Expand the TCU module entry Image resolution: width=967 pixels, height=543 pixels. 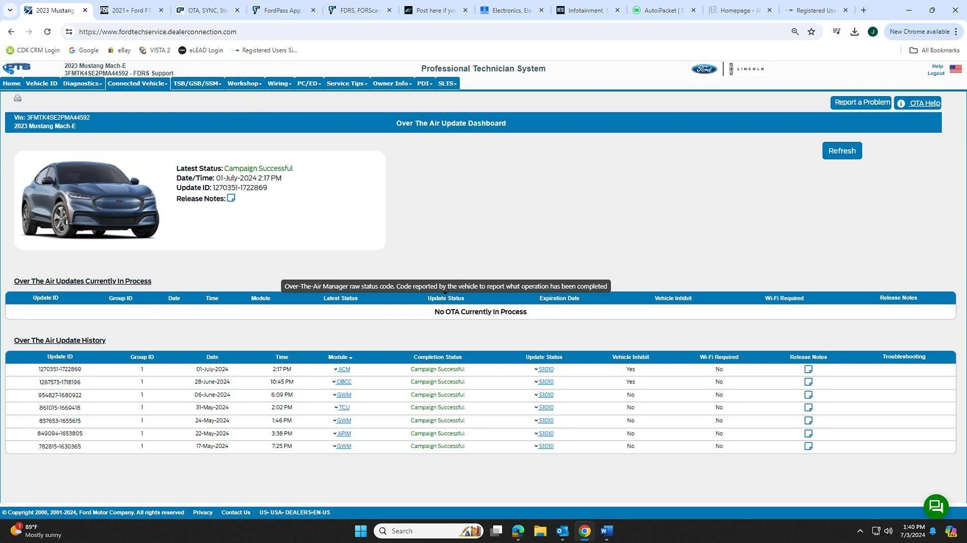click(342, 407)
